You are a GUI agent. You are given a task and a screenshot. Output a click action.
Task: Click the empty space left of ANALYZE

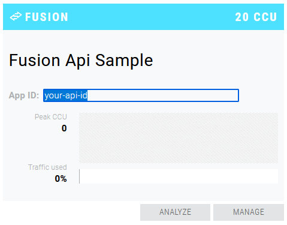point(71,212)
